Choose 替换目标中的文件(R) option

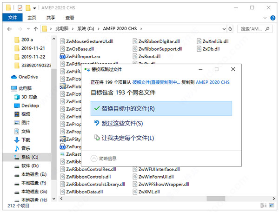click(x=124, y=108)
